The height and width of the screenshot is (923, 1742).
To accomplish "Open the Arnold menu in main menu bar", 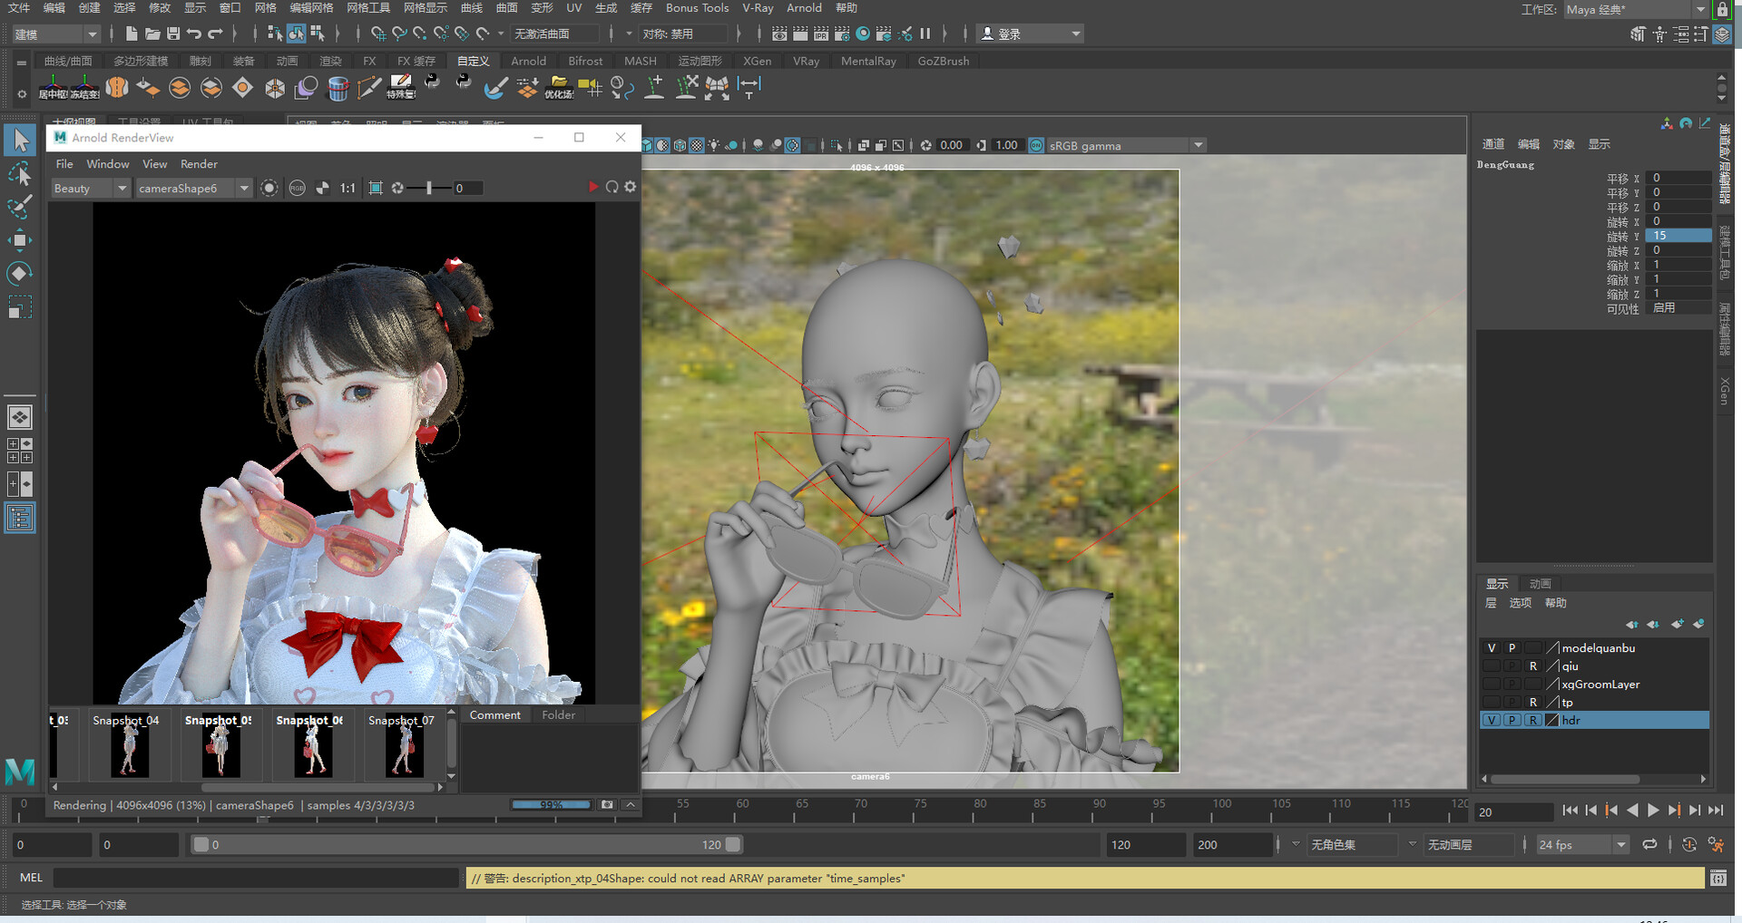I will [x=804, y=8].
